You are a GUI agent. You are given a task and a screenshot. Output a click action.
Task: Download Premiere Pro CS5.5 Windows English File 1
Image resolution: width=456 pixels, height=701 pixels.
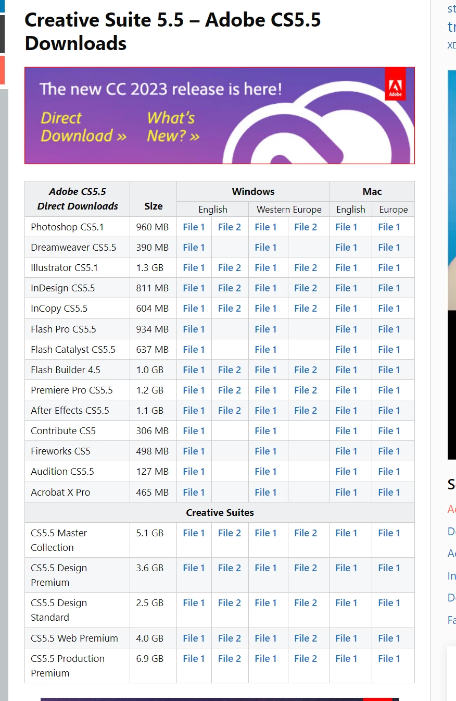[194, 390]
